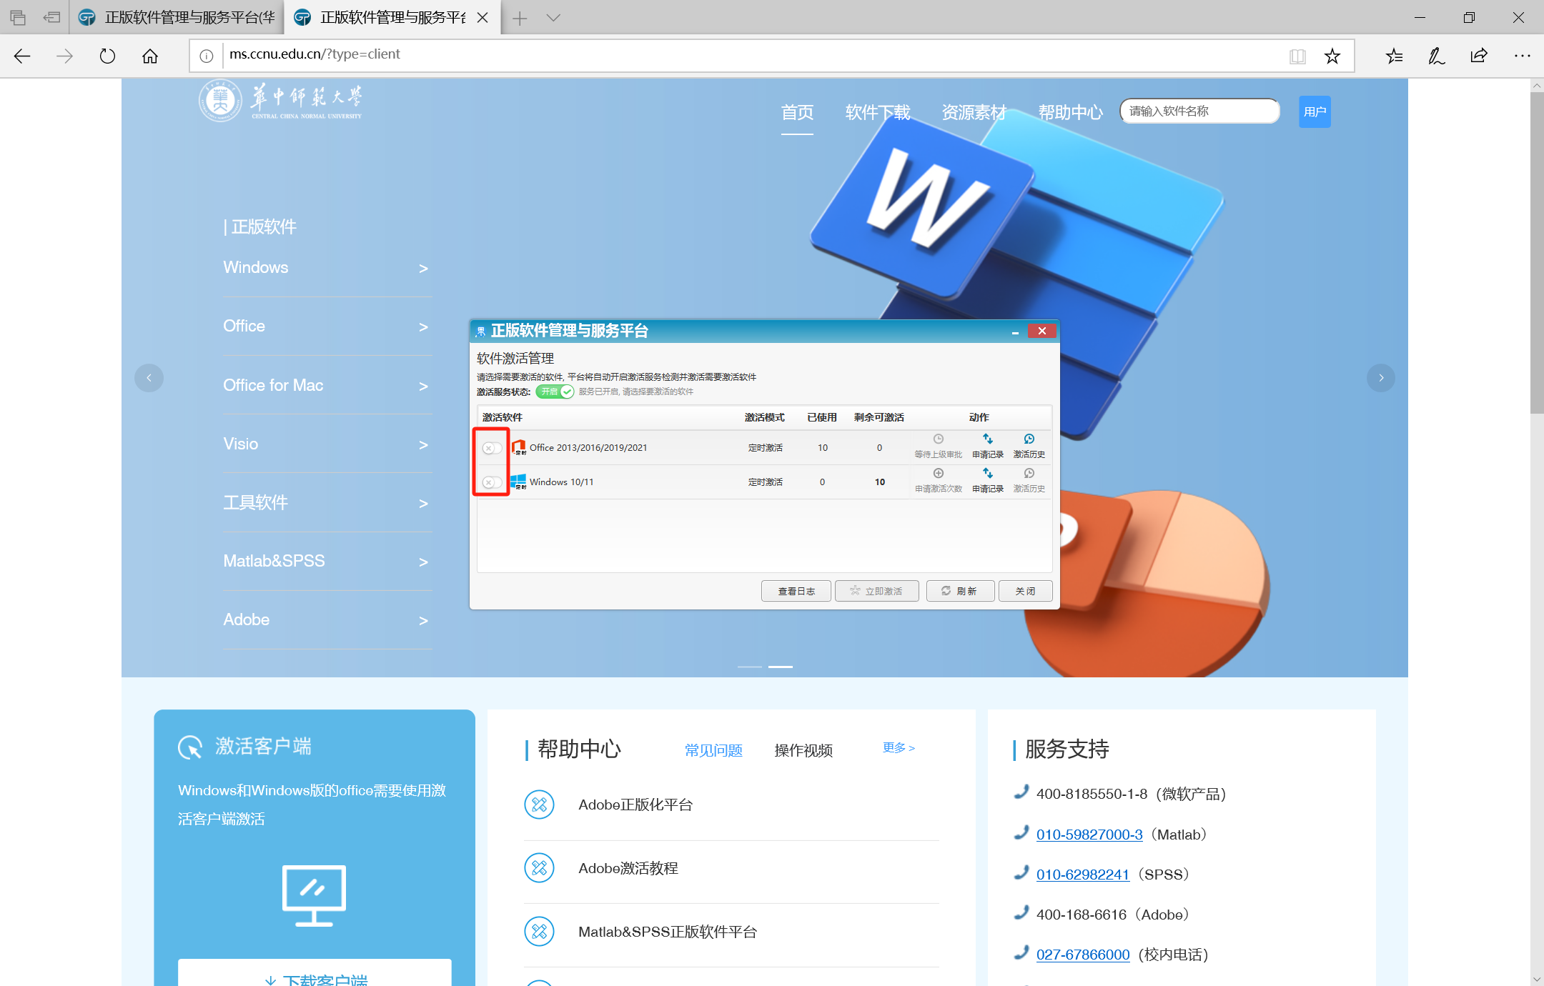Open the browser home page
The width and height of the screenshot is (1544, 986).
point(150,56)
